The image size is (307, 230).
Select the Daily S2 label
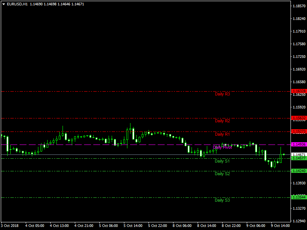(222, 174)
